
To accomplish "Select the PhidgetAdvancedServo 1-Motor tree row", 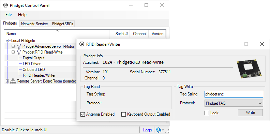I will pos(48,46).
